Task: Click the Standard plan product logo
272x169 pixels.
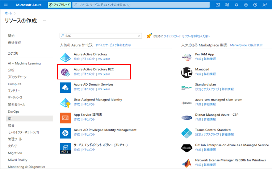Action: [x=187, y=87]
